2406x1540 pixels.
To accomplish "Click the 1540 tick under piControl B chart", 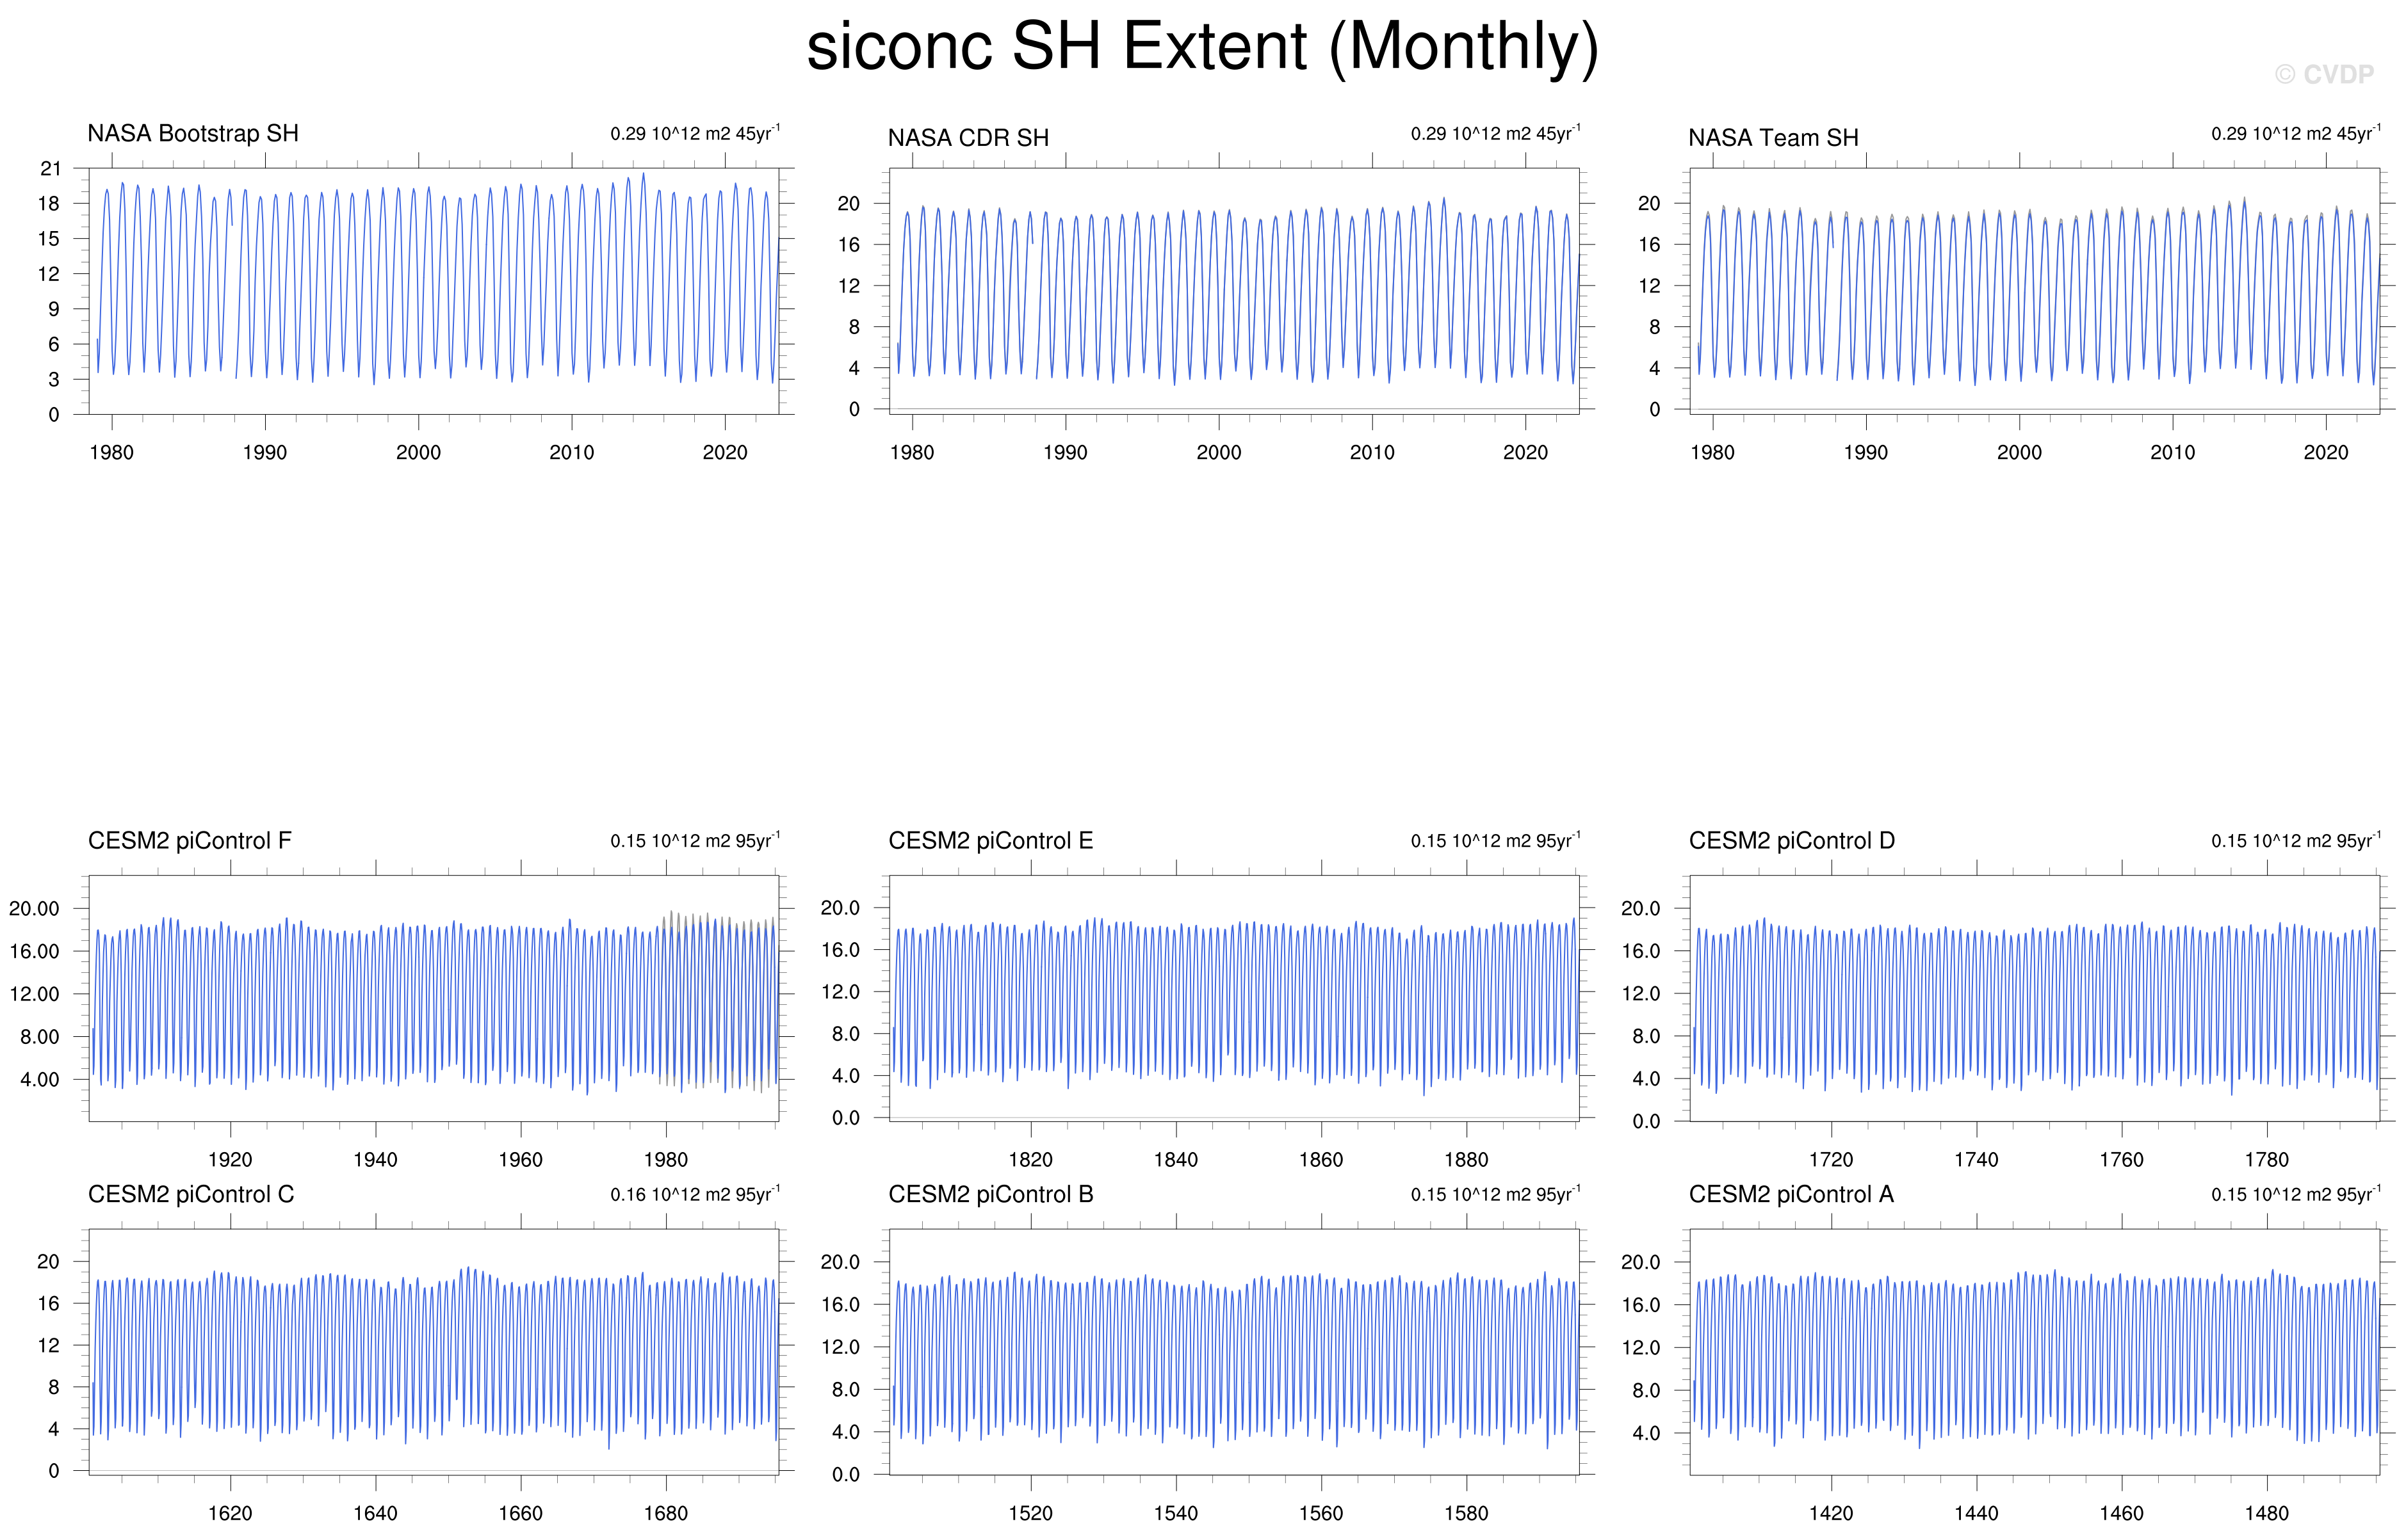I will coord(1176,1513).
